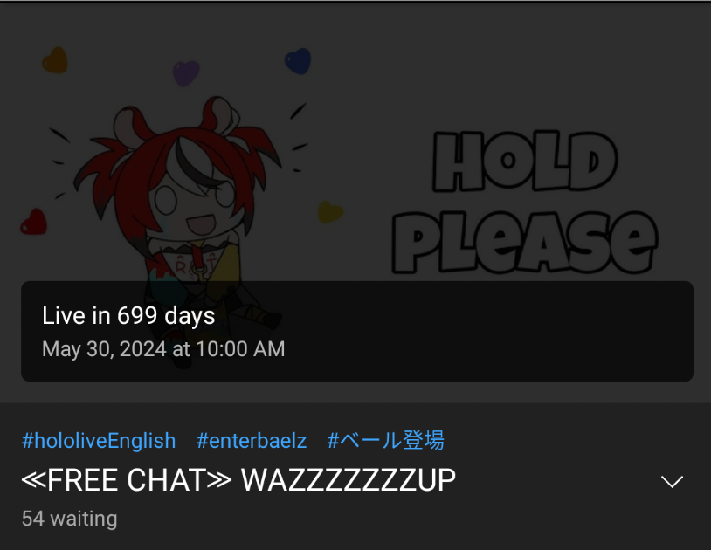The width and height of the screenshot is (711, 550).
Task: Open the #hololiveEnglish hashtag
Action: (x=99, y=441)
